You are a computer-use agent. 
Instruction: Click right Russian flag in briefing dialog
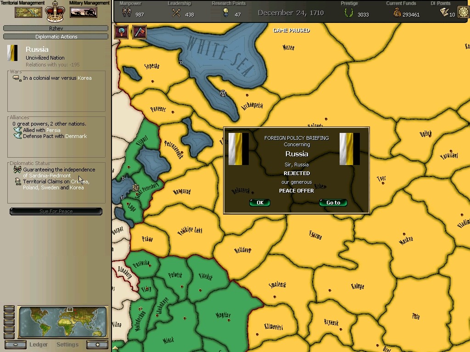[349, 149]
